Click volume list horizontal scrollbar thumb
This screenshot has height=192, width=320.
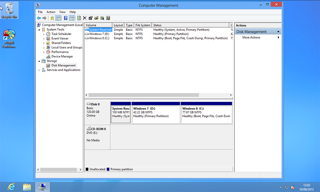(144, 95)
